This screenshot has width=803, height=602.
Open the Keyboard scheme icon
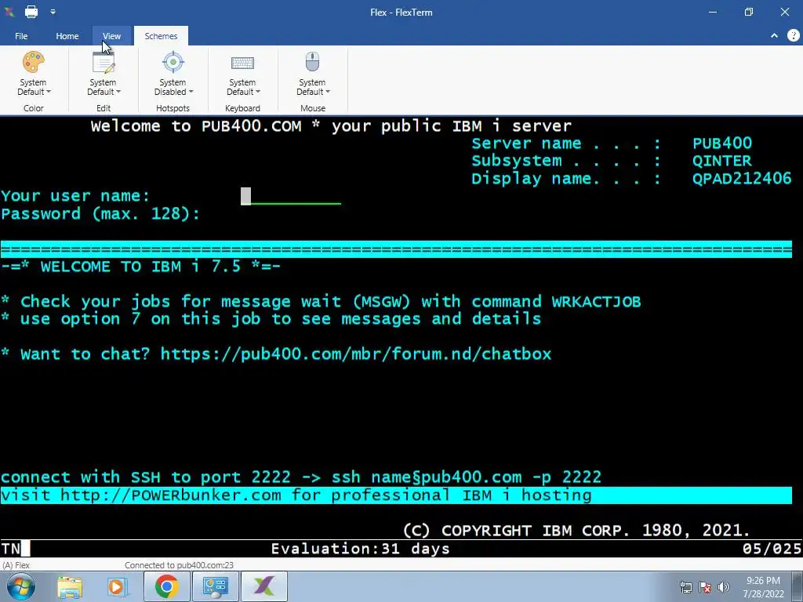pos(243,63)
